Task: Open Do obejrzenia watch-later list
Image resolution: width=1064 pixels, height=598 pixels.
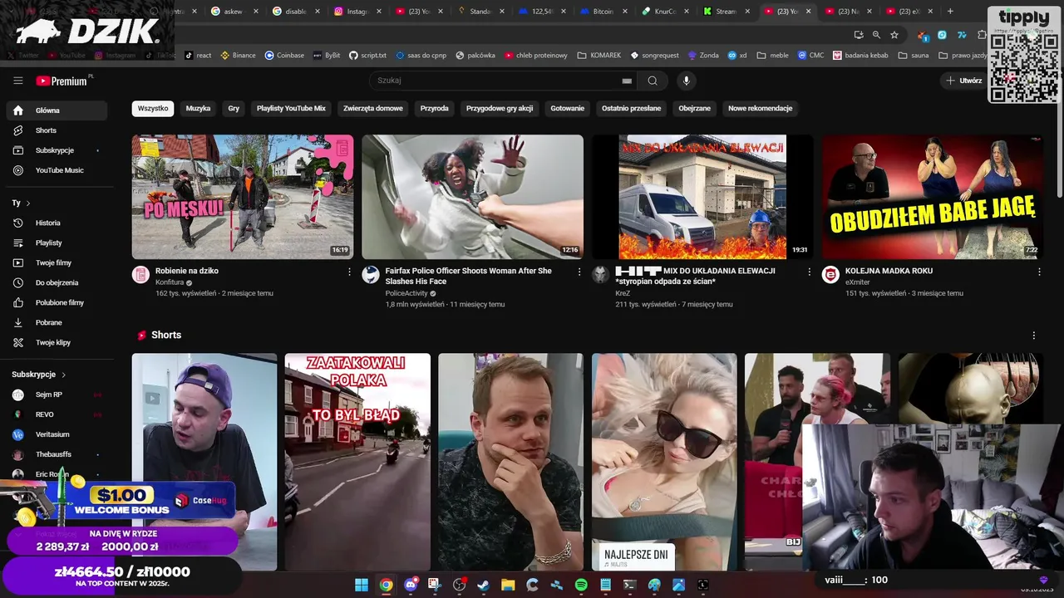Action: point(57,282)
